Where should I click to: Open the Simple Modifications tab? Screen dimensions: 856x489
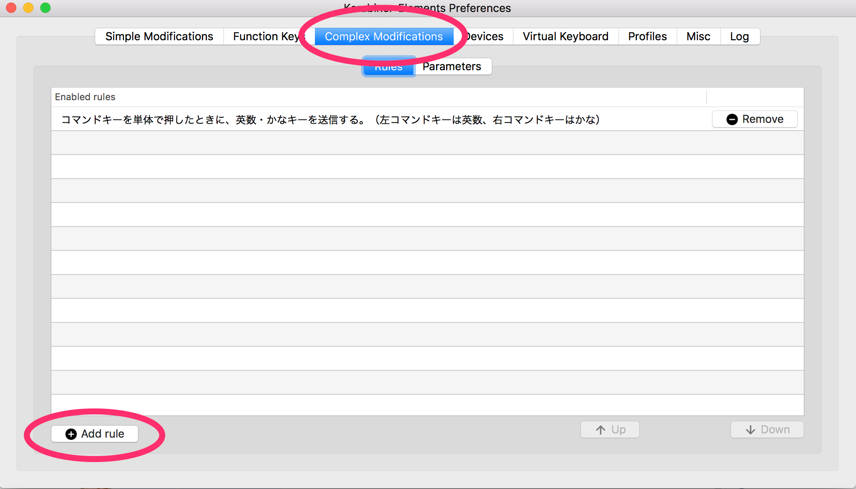click(159, 36)
